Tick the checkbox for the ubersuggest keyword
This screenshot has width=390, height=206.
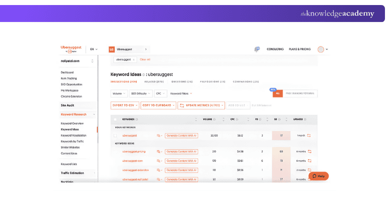pyautogui.click(x=115, y=136)
